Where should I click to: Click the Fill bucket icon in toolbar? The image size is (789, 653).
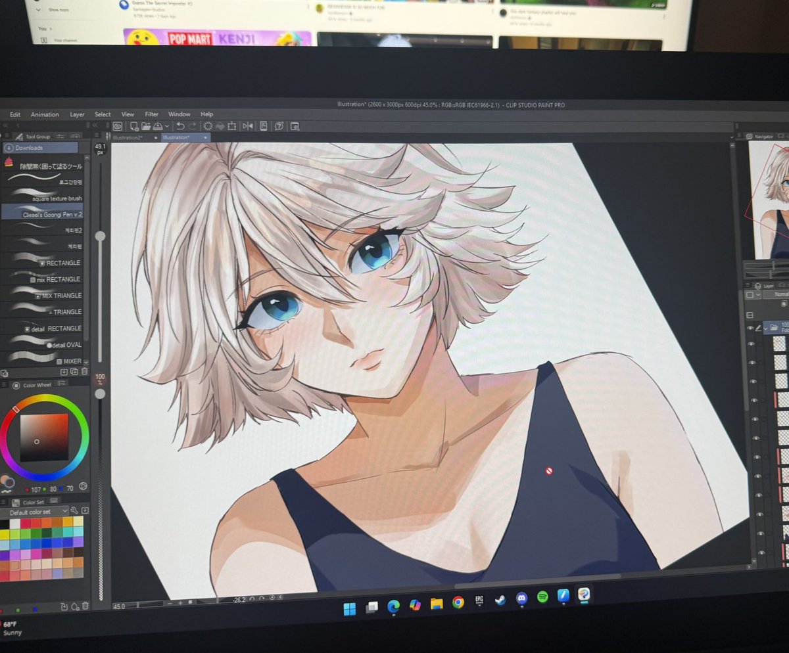point(220,126)
